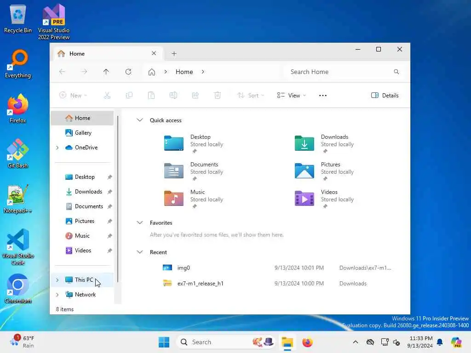
Task: Select img0 in Recent list
Action: click(x=276, y=268)
